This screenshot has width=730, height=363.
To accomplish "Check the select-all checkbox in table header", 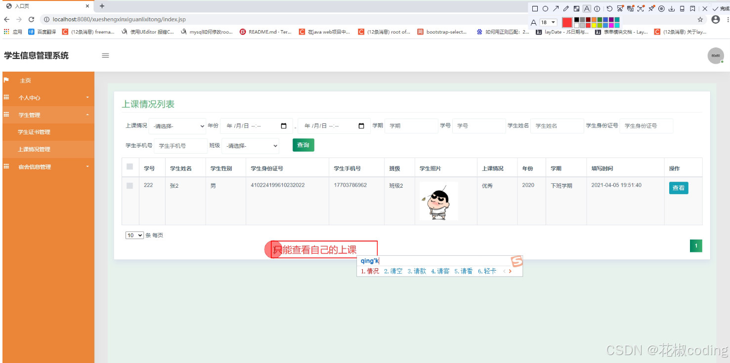I will [x=130, y=167].
